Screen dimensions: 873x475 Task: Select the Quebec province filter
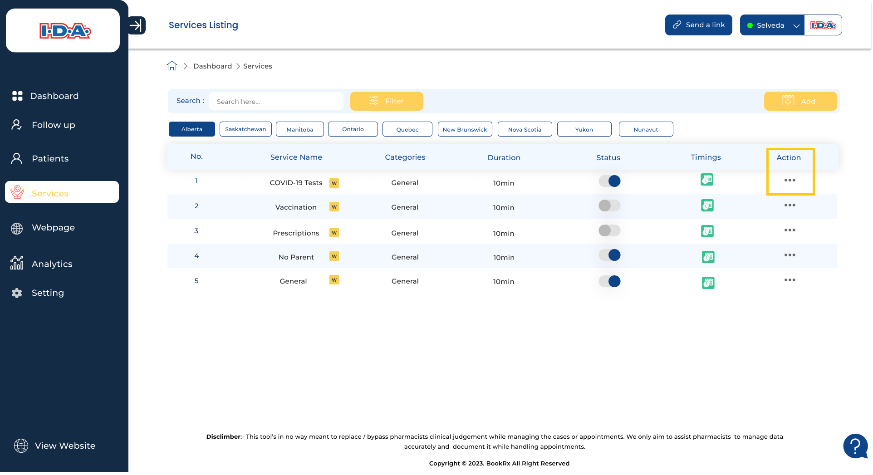pyautogui.click(x=407, y=129)
